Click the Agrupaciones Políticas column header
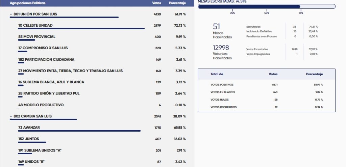The height and width of the screenshot is (167, 346). tap(28, 3)
